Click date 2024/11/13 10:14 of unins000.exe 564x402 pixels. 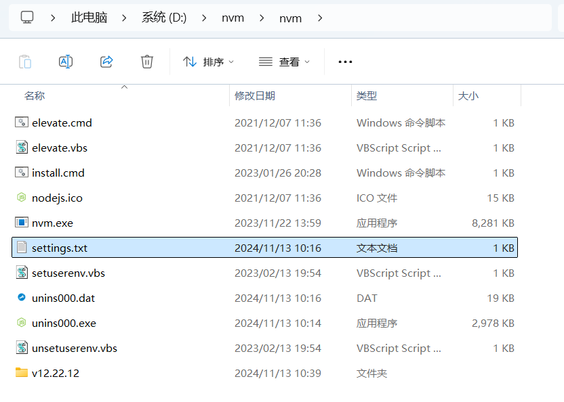click(x=278, y=323)
